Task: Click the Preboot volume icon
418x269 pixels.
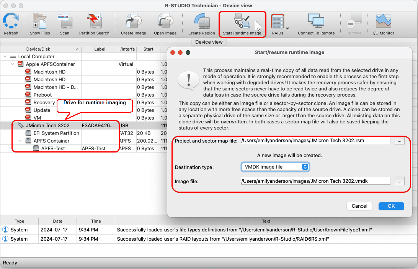Action: (x=28, y=95)
